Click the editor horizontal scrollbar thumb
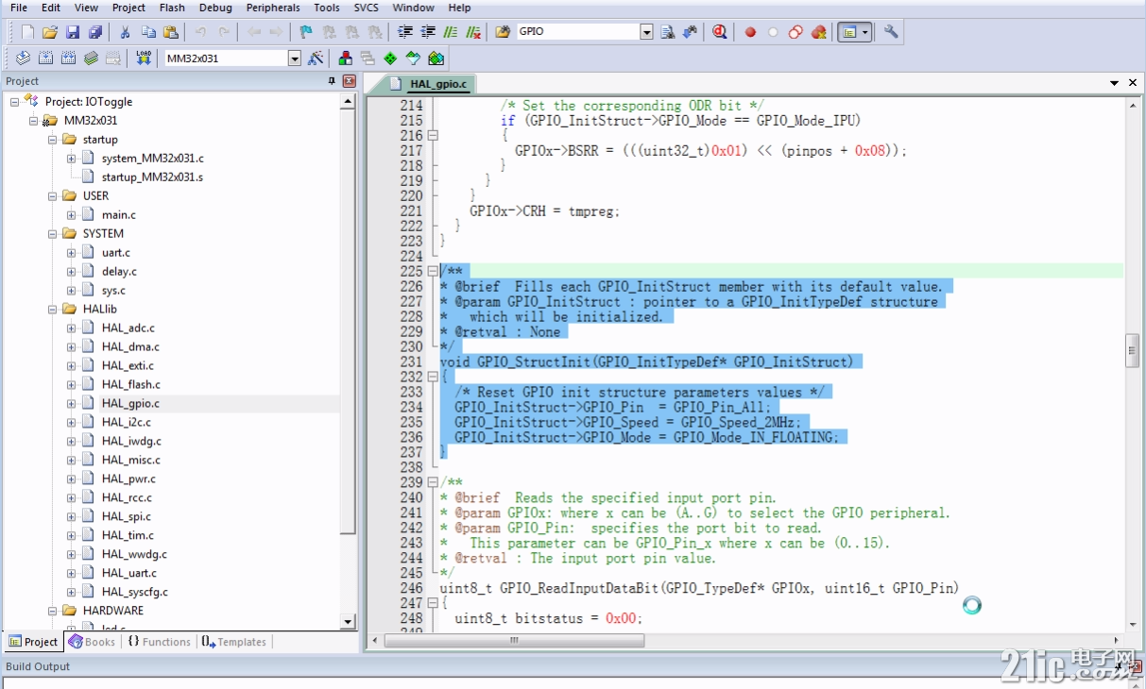The height and width of the screenshot is (689, 1146). click(514, 640)
